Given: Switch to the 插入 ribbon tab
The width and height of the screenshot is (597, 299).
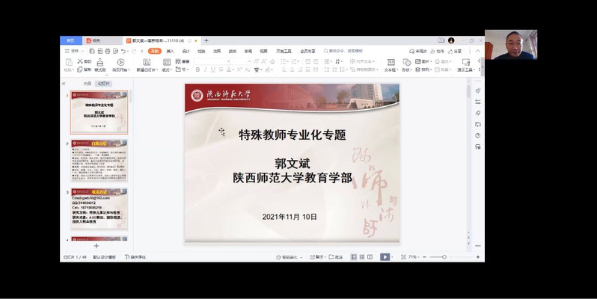Looking at the screenshot, I should tap(171, 51).
